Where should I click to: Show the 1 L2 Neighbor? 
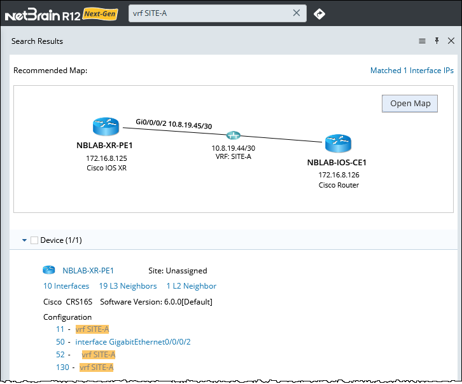(191, 286)
